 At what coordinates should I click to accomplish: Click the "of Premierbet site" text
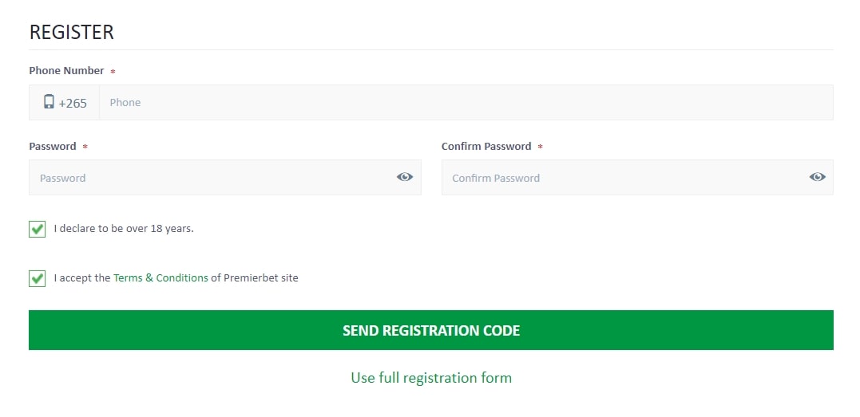point(255,278)
